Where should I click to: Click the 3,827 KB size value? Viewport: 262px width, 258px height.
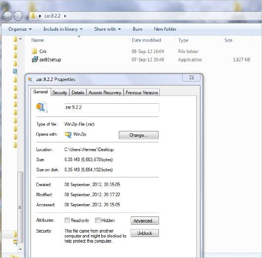[241, 60]
